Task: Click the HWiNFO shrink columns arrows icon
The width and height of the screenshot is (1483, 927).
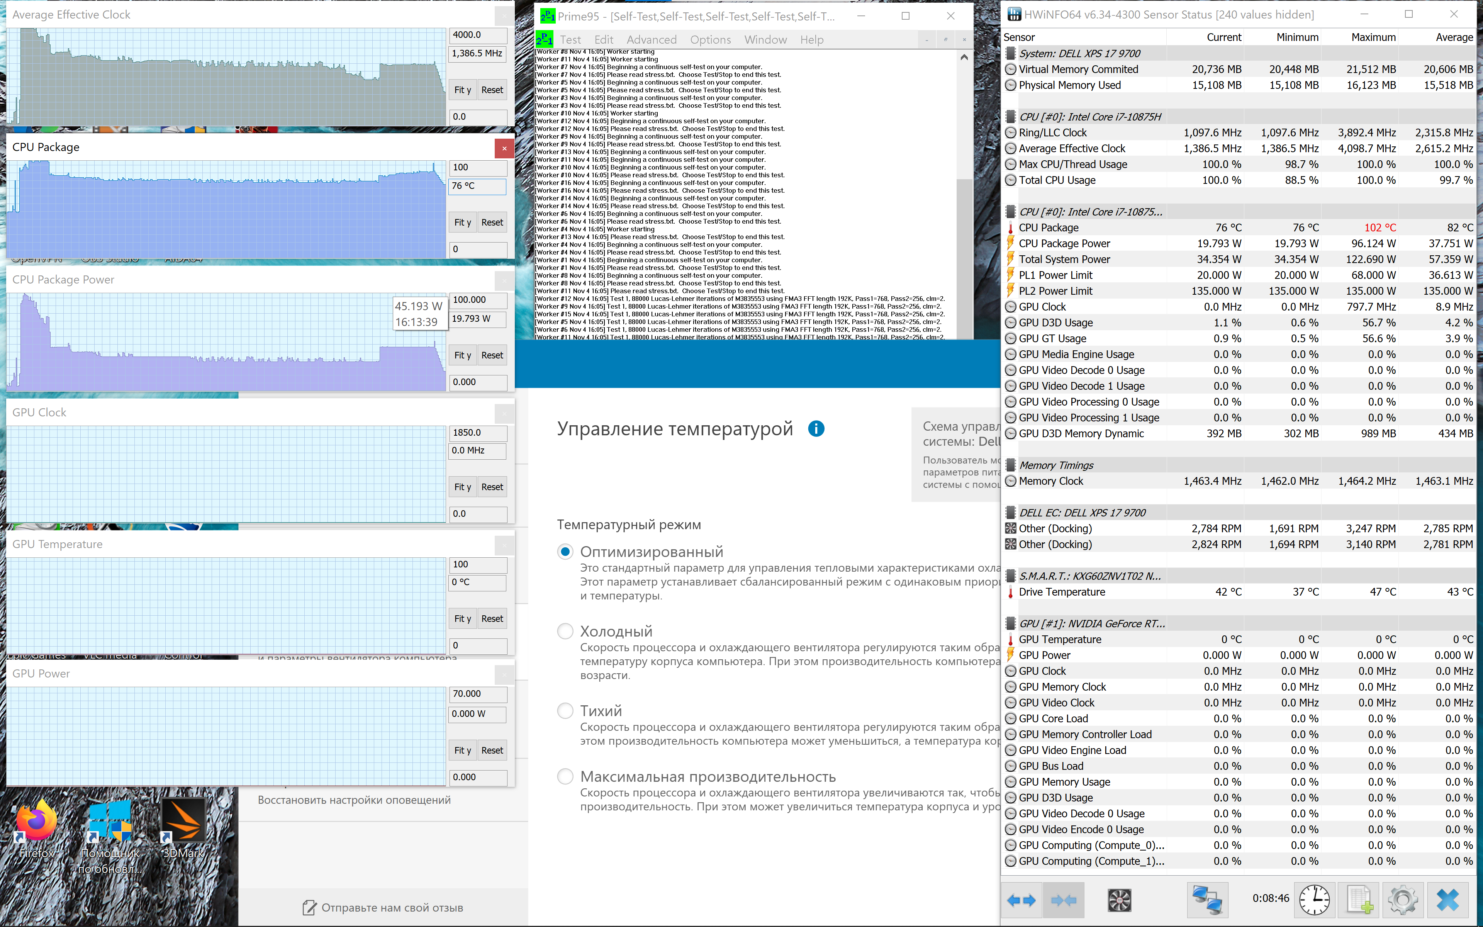Action: pyautogui.click(x=1064, y=900)
